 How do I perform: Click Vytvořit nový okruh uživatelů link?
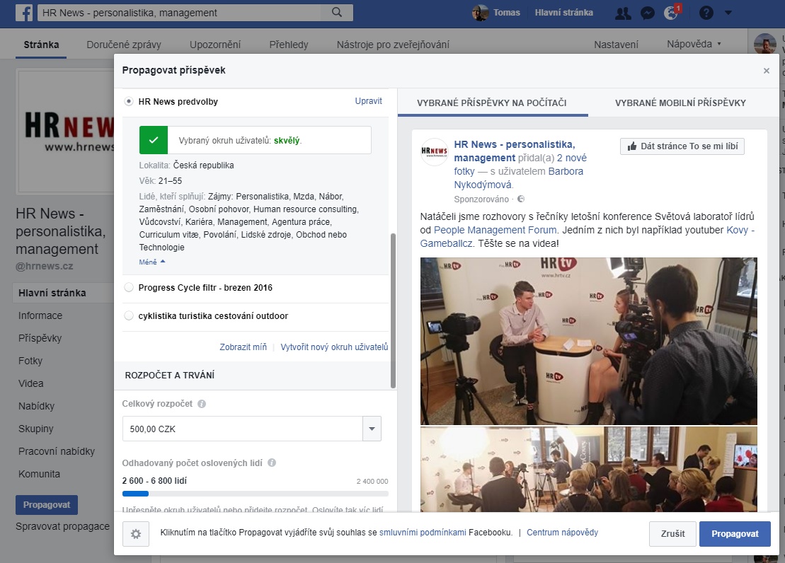[334, 347]
